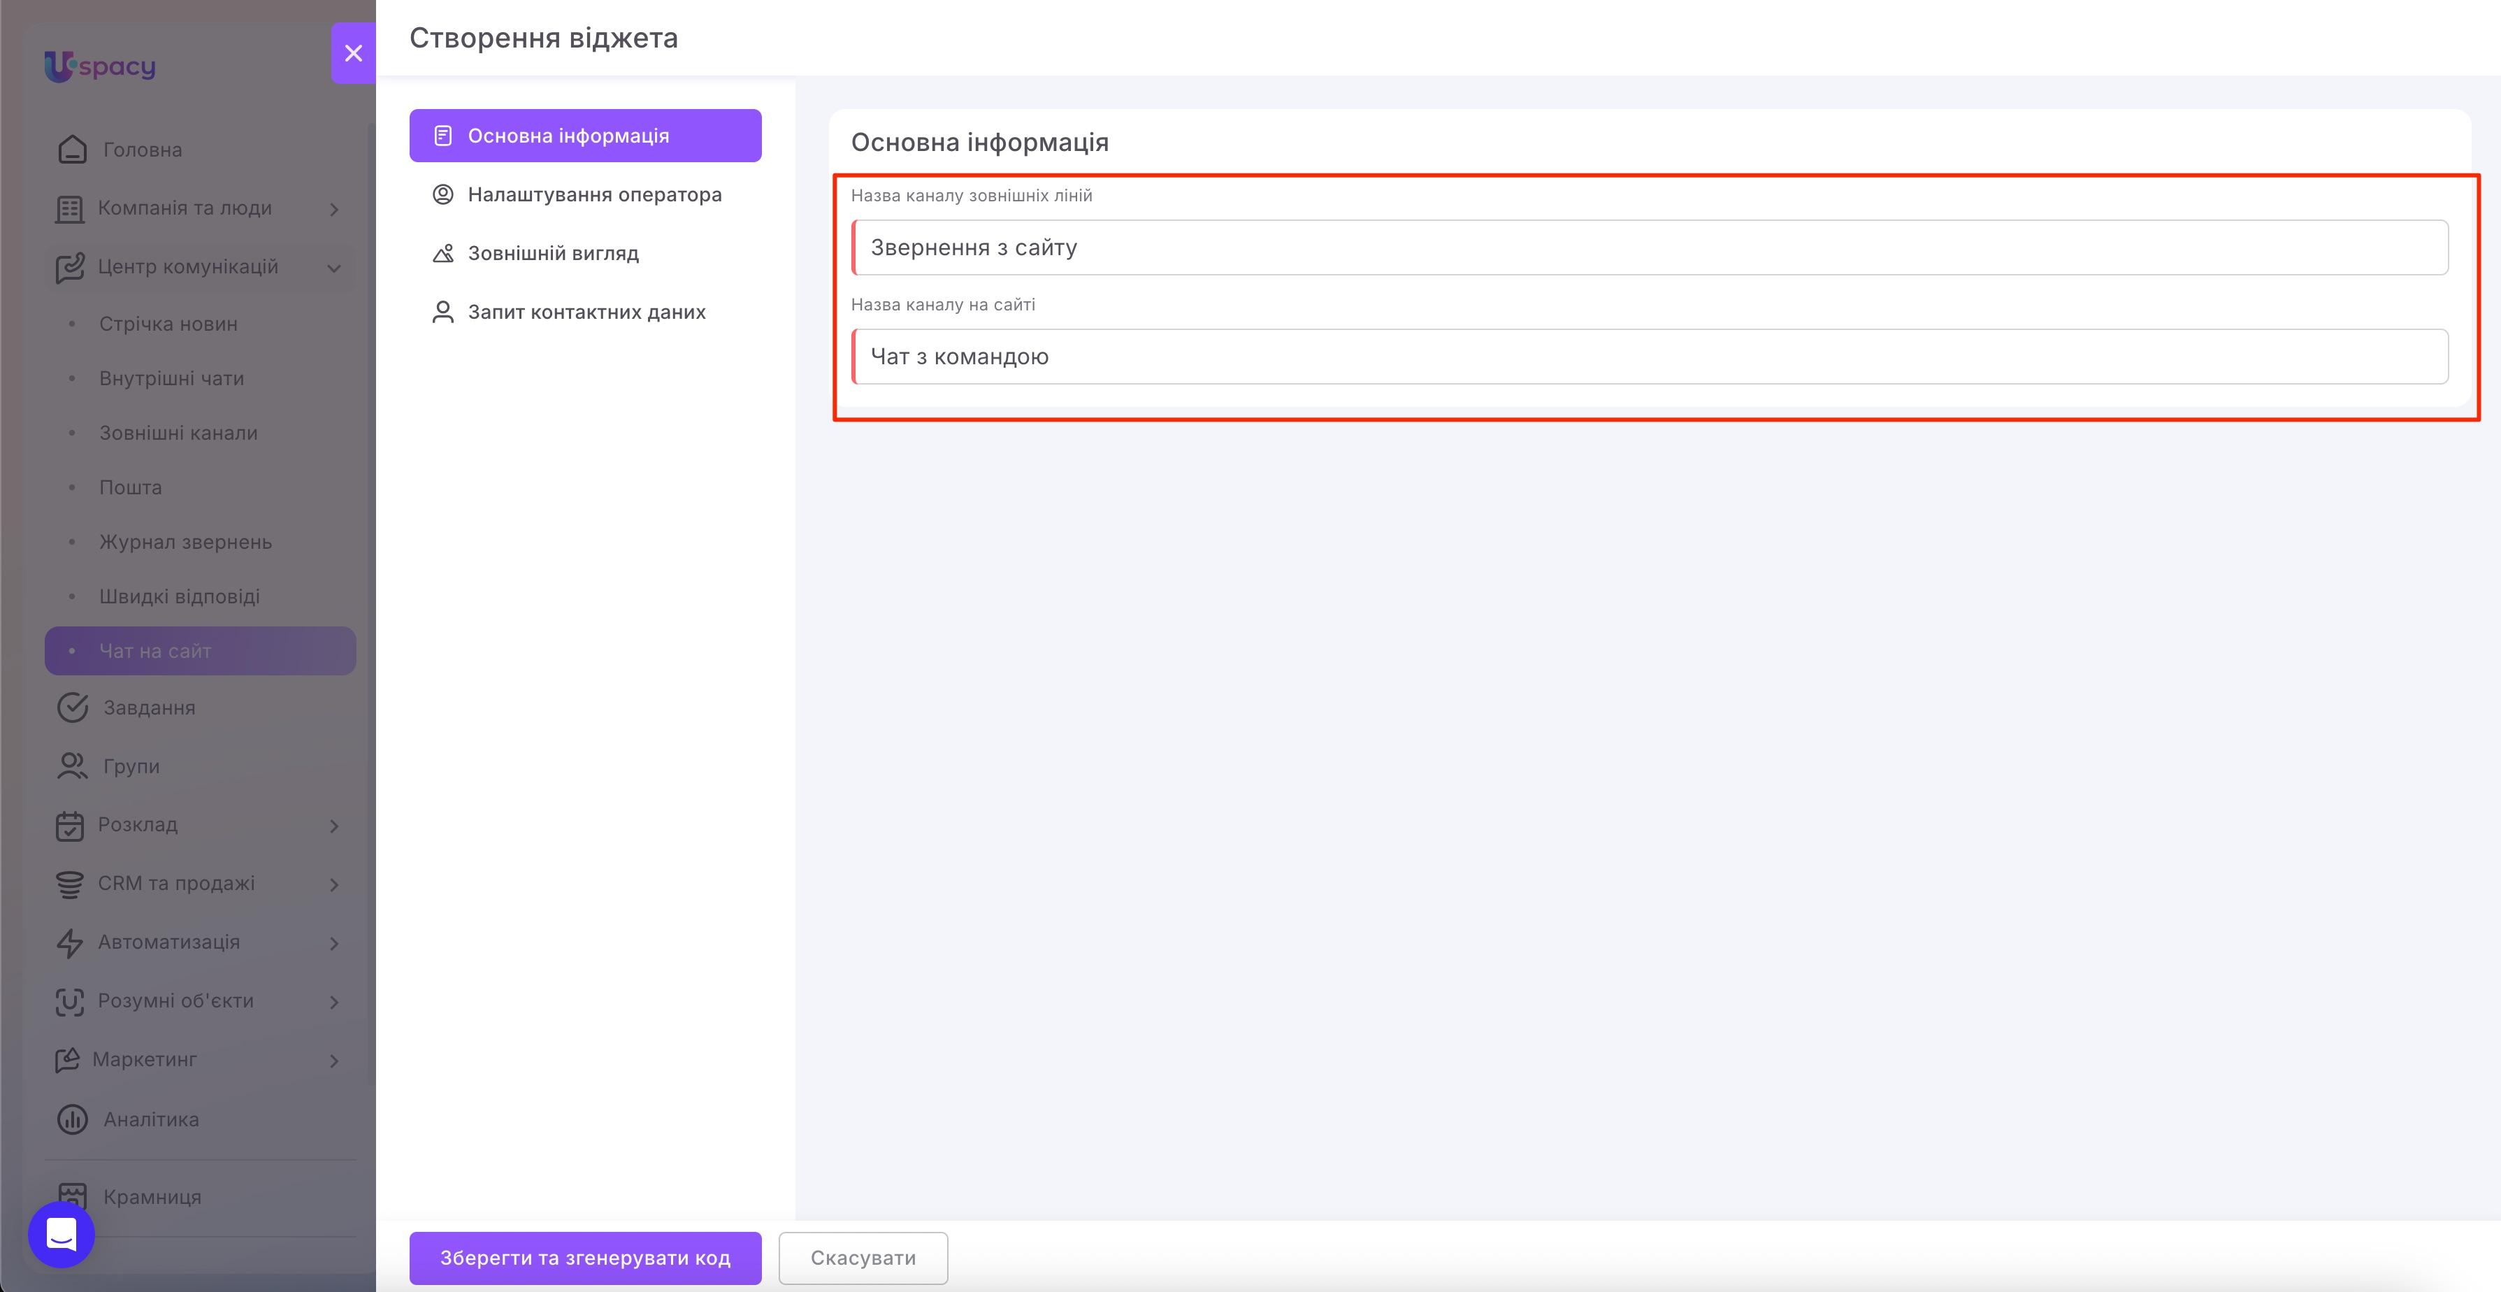
Task: Click the Розклад calendar icon
Action: [69, 825]
